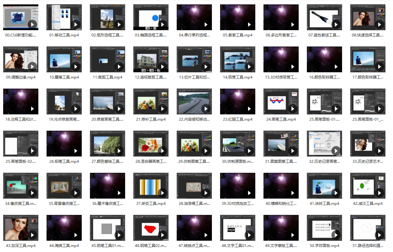Select the 26.铅笔工具.mp4 file name
The image size is (393, 252).
tap(64, 162)
